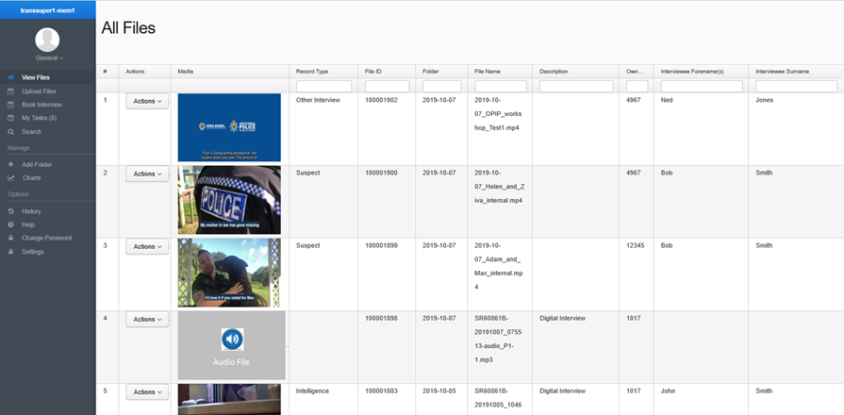The image size is (844, 415).
Task: Click the Owner filter field
Action: click(637, 86)
